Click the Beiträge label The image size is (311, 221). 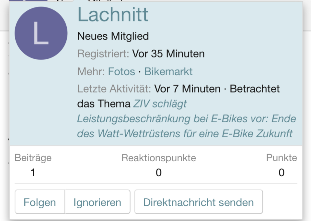(33, 158)
